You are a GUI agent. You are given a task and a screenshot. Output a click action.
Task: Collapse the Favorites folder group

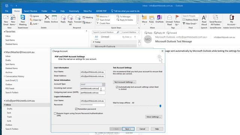tap(4, 31)
